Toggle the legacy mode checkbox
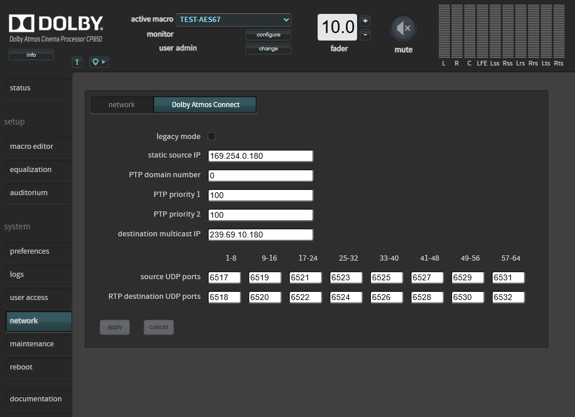The width and height of the screenshot is (575, 417). point(212,136)
